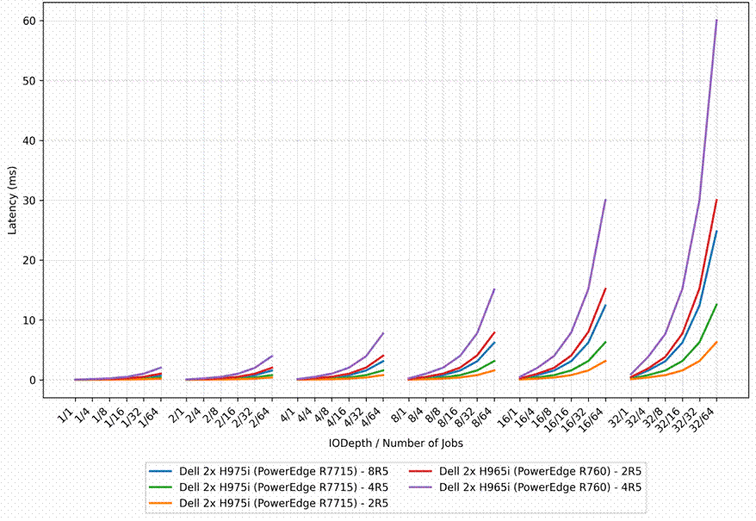Click the blue 8R5 legend line swatch
The image size is (756, 521).
[160, 471]
